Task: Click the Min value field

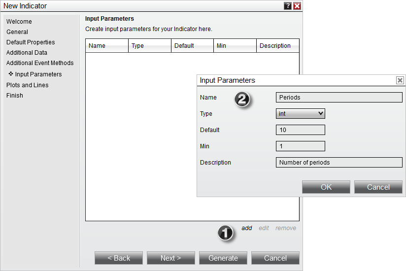Action: coord(300,146)
